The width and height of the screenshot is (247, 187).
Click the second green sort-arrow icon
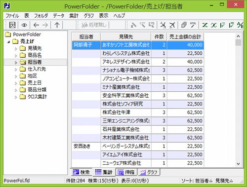tap(232, 25)
